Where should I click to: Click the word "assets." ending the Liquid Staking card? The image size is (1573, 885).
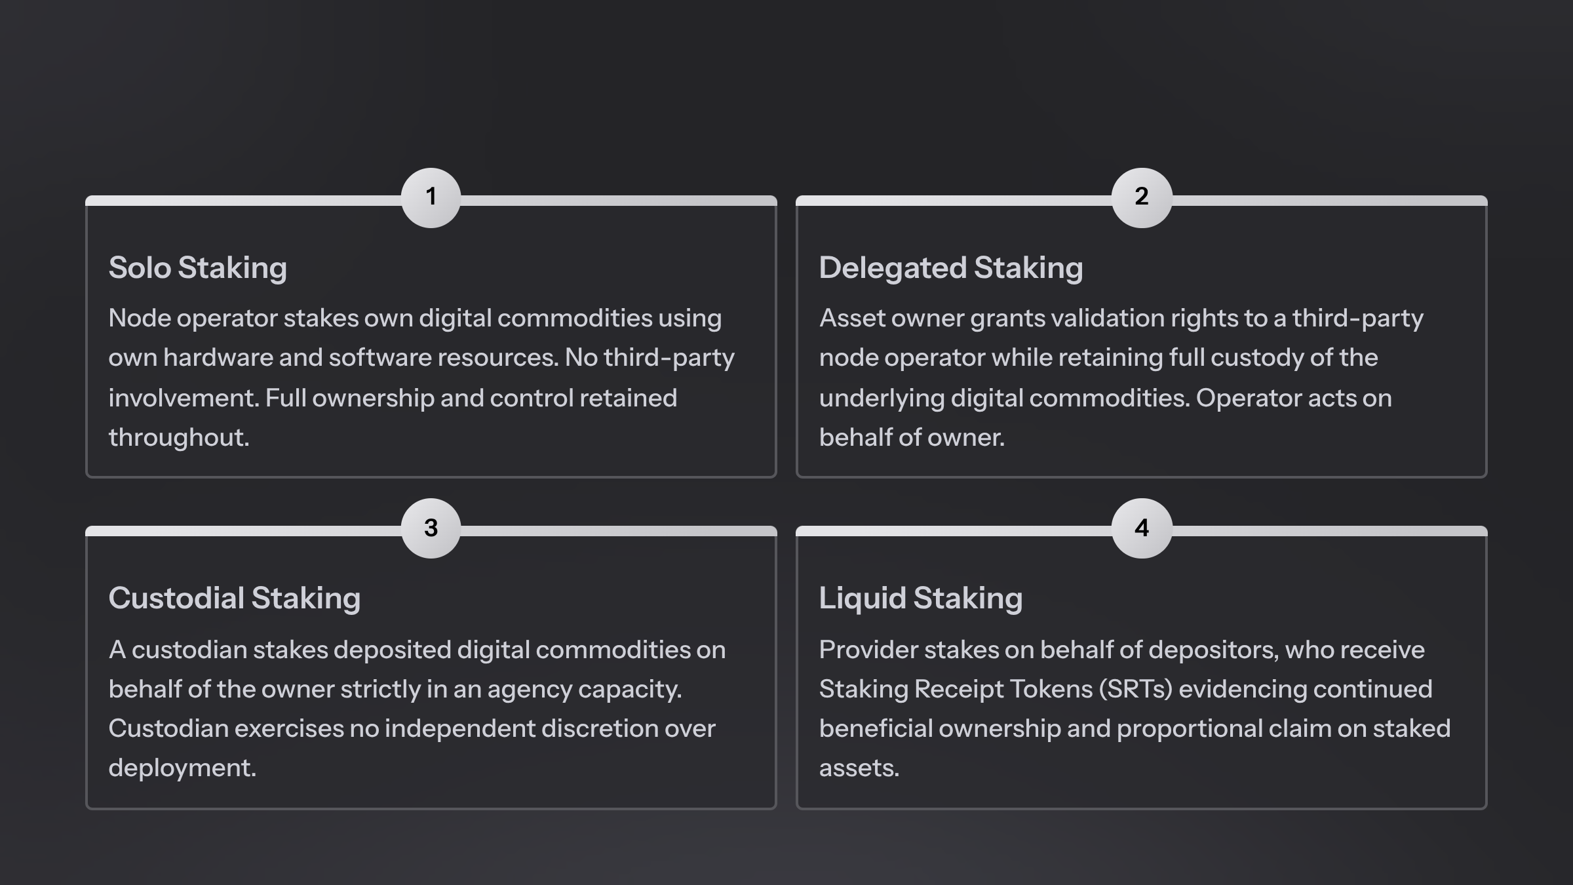pyautogui.click(x=859, y=768)
